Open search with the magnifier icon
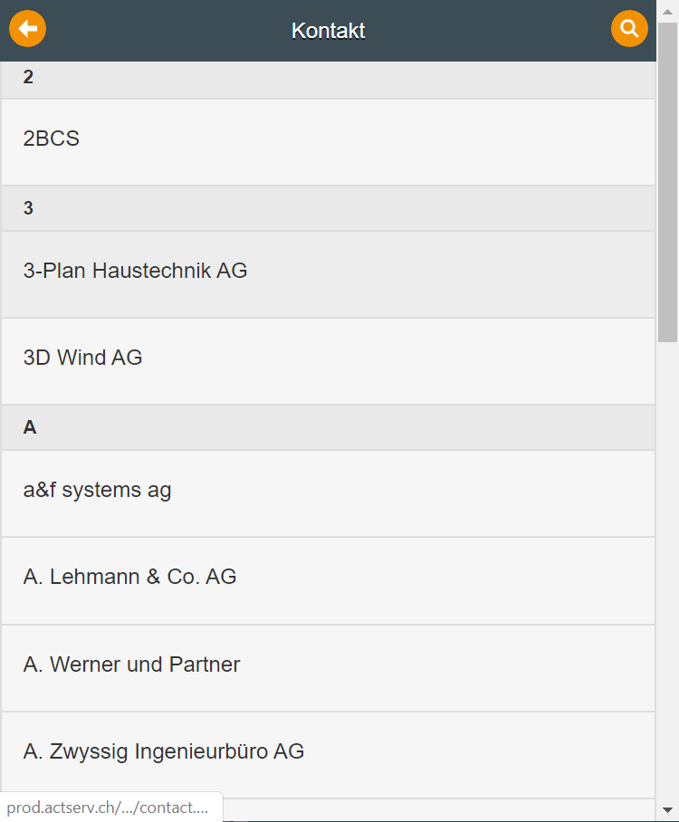The height and width of the screenshot is (822, 679). 629,29
